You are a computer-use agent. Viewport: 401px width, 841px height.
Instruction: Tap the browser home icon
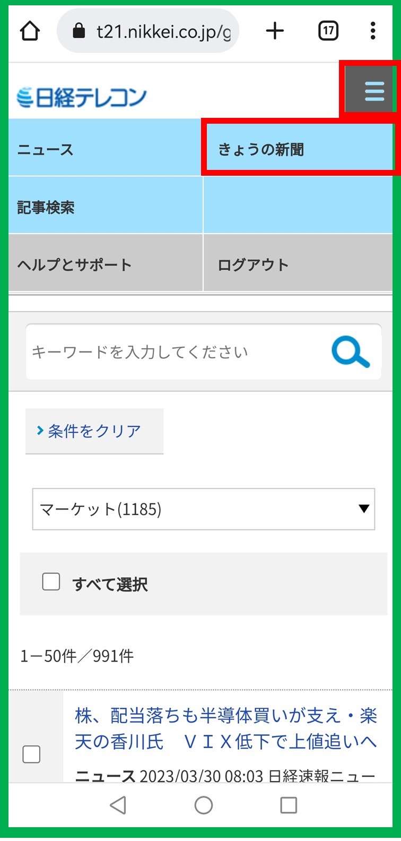pos(30,31)
